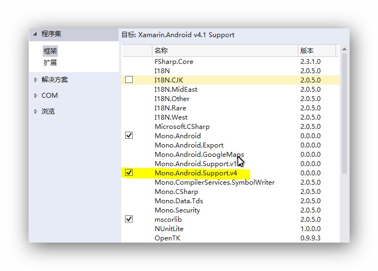Select the 框架 subcategory

click(50, 51)
